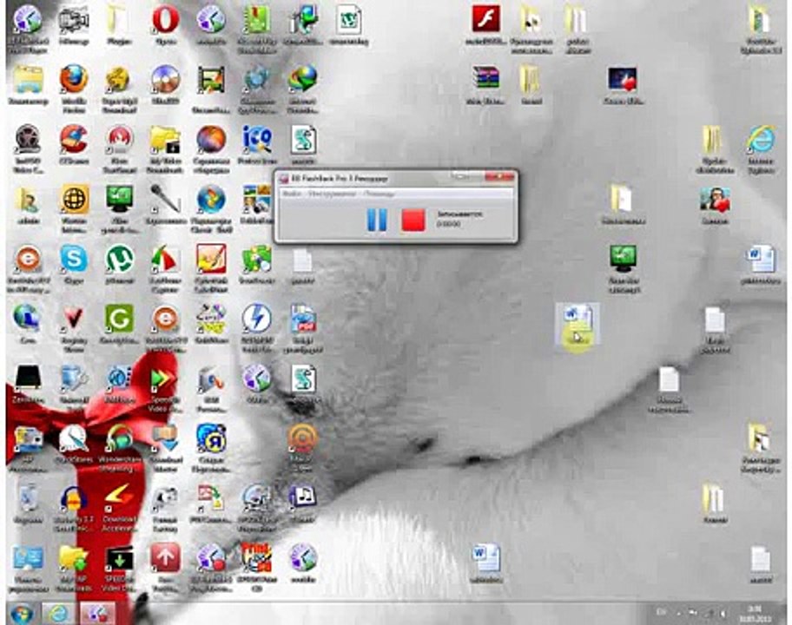Select the Audacity headphones shortcut
Viewport: 792px width, 625px height.
point(74,497)
